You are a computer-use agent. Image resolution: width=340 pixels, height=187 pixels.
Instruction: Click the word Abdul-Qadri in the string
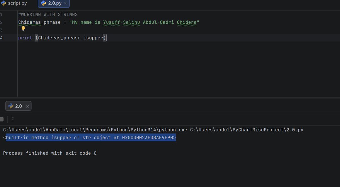(158, 22)
